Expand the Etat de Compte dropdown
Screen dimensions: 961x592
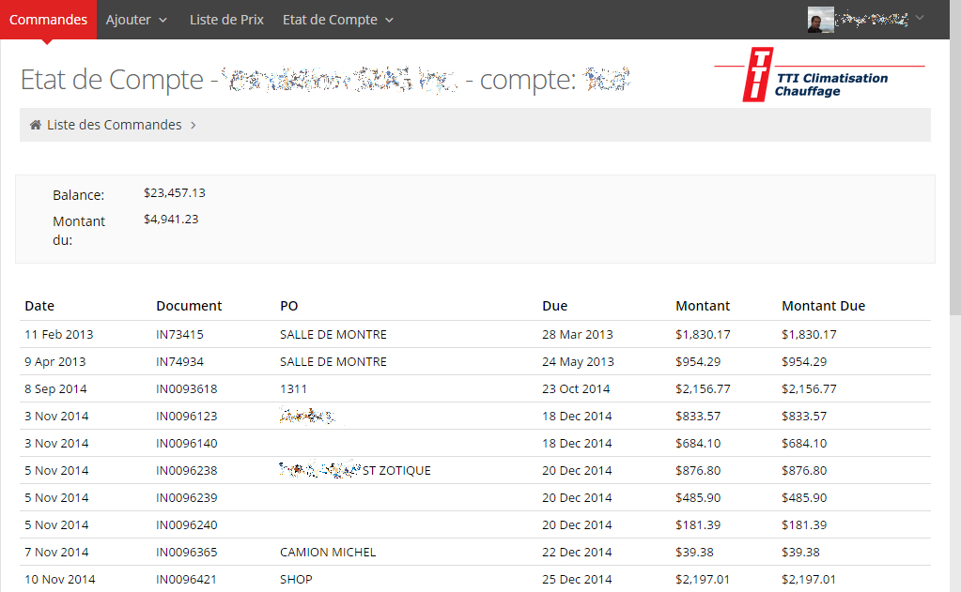(337, 20)
